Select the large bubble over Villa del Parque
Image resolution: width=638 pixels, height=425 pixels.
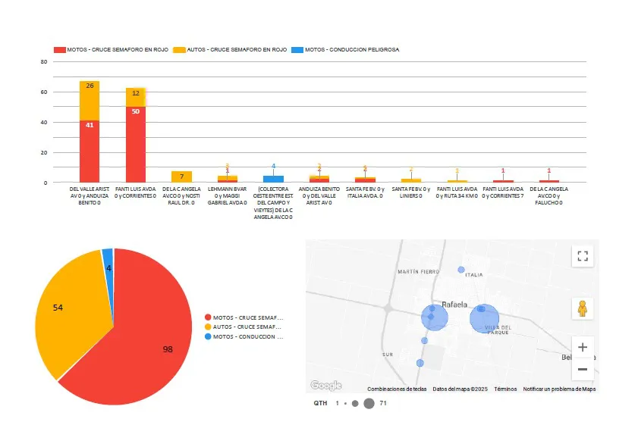pyautogui.click(x=484, y=320)
